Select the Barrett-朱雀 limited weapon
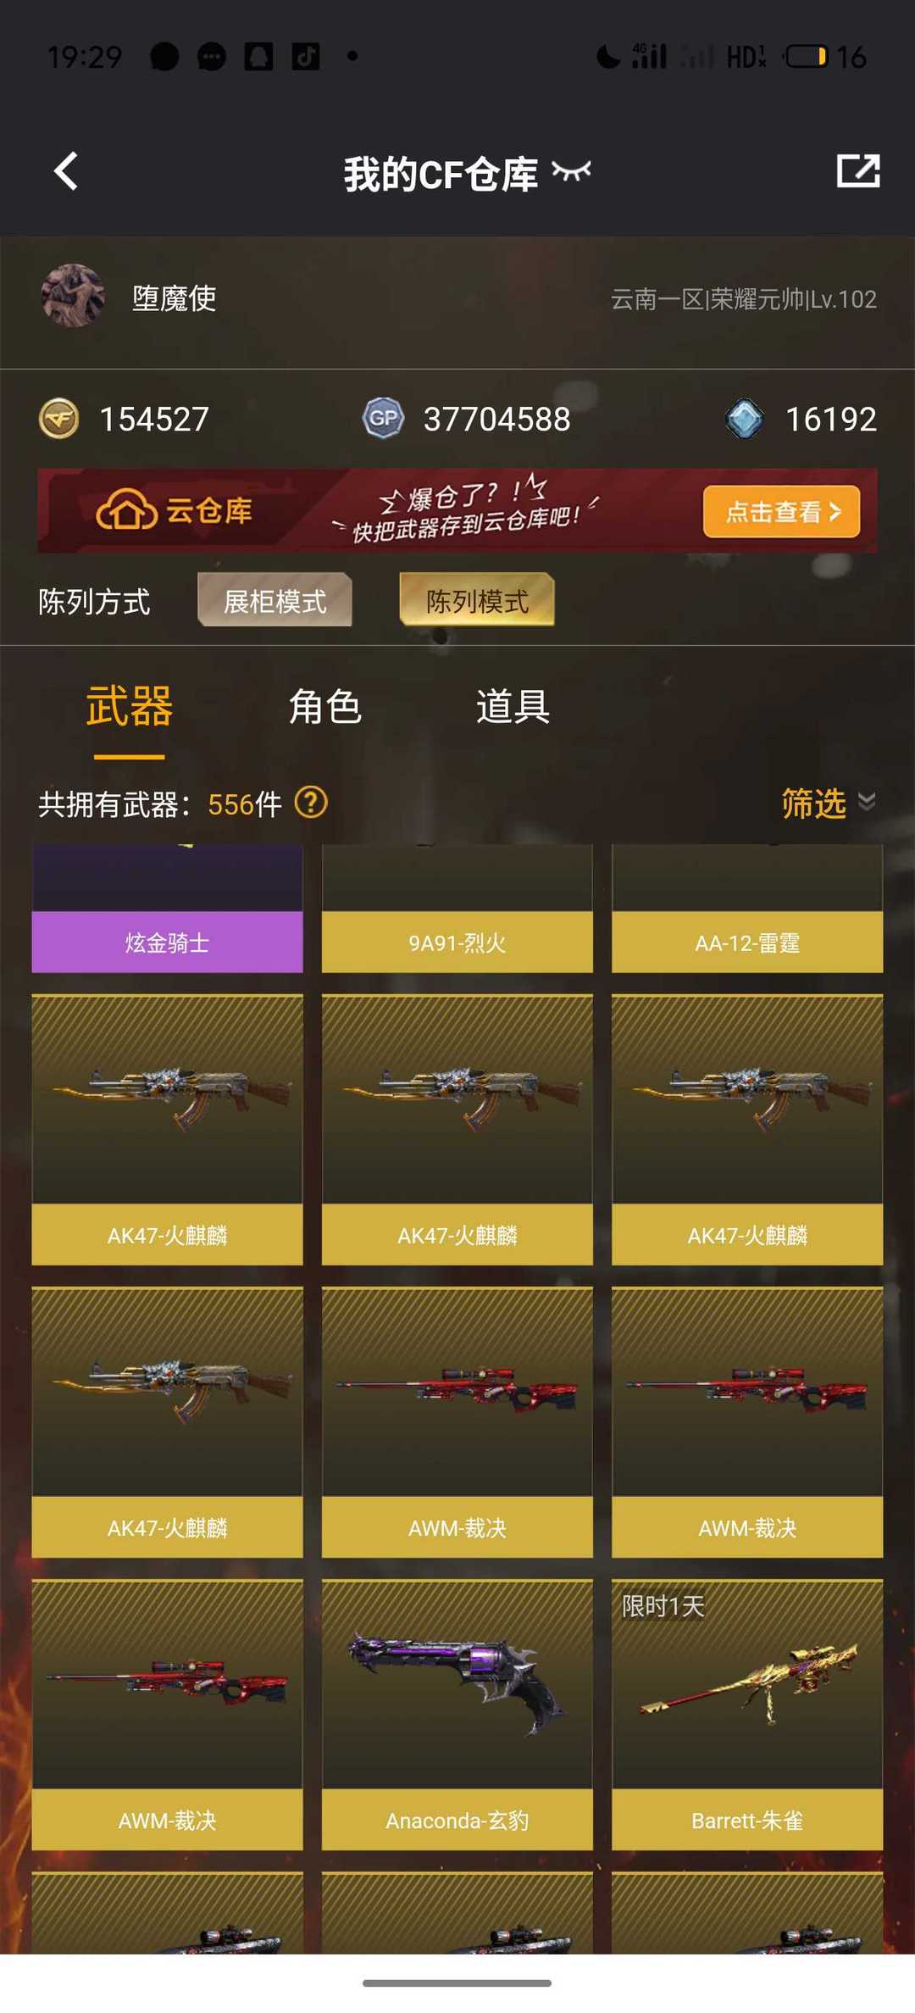This screenshot has height=2013, width=915. [747, 1714]
